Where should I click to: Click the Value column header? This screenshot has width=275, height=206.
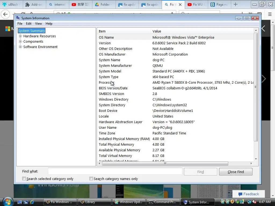pos(202,31)
